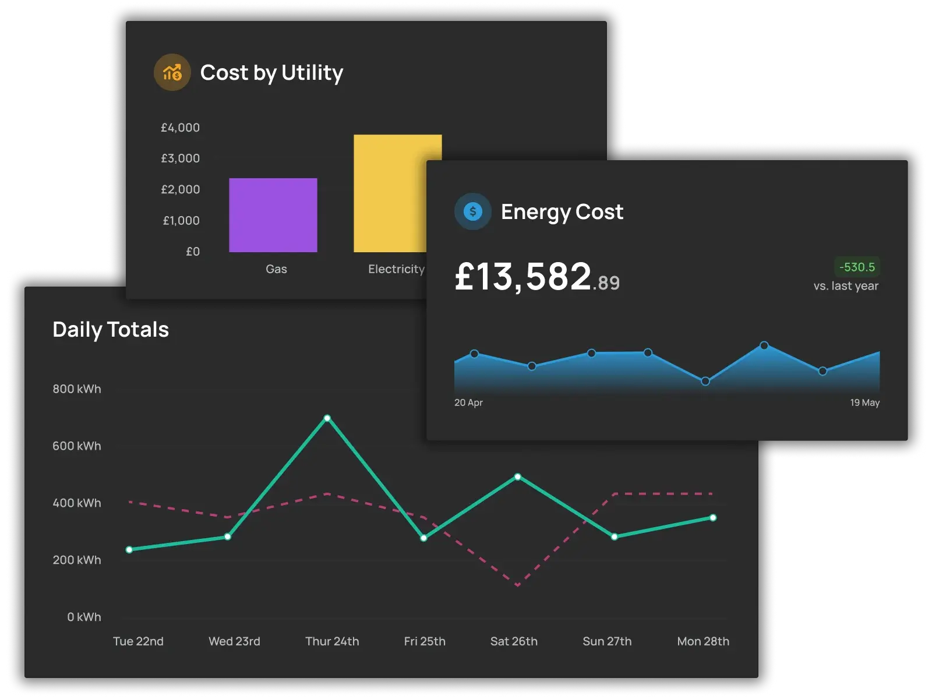Click the 'vs. last year' label
Viewport: 932px width, 699px height.
tap(846, 286)
